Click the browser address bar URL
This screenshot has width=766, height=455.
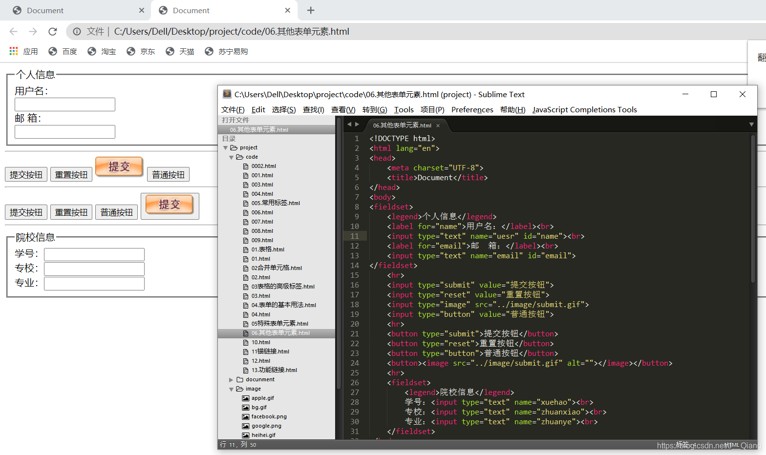pos(232,32)
